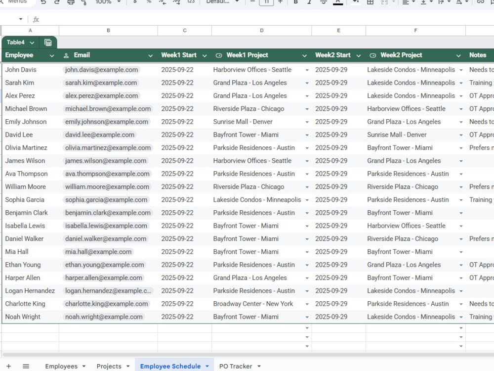Select the Emily Johnson employee cell
This screenshot has height=371, width=494.
tap(30, 122)
